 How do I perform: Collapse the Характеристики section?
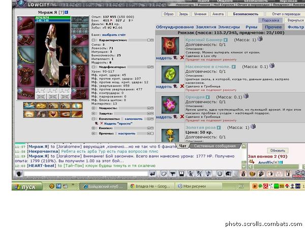[x=94, y=40]
